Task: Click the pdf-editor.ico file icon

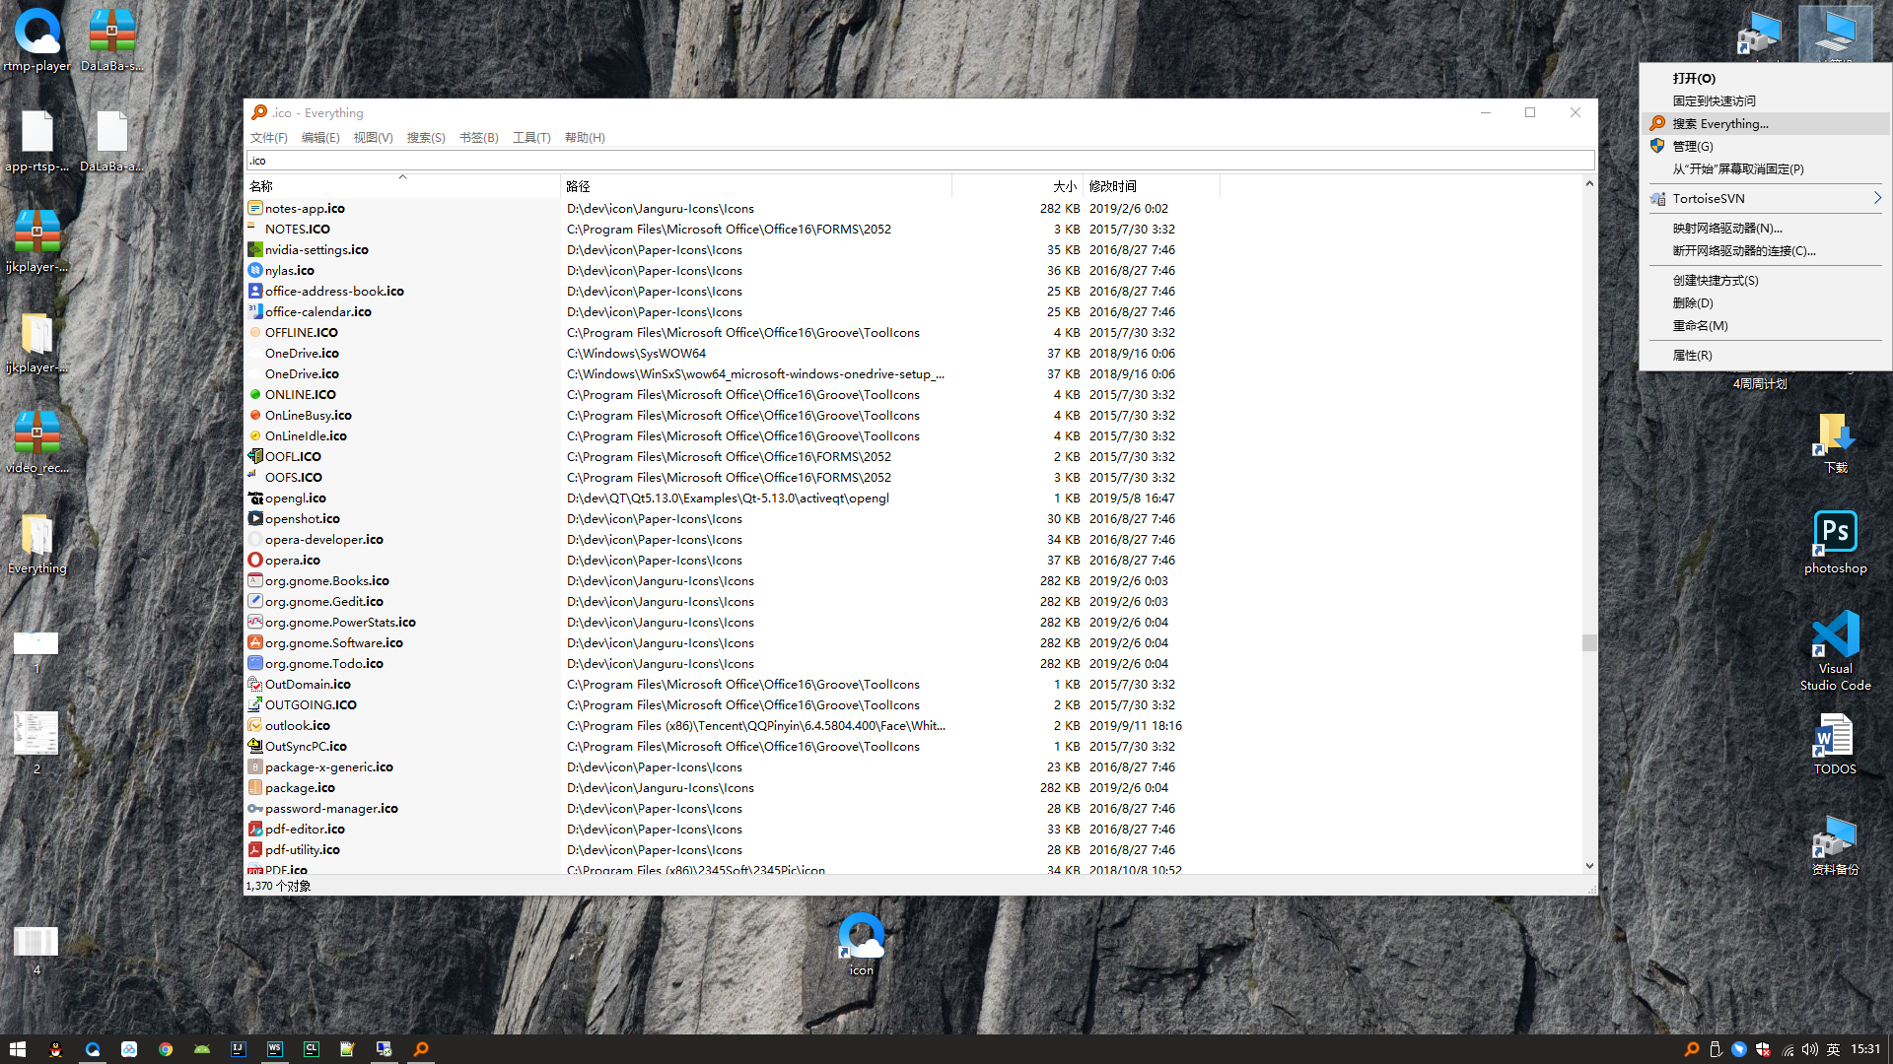Action: pyautogui.click(x=255, y=829)
